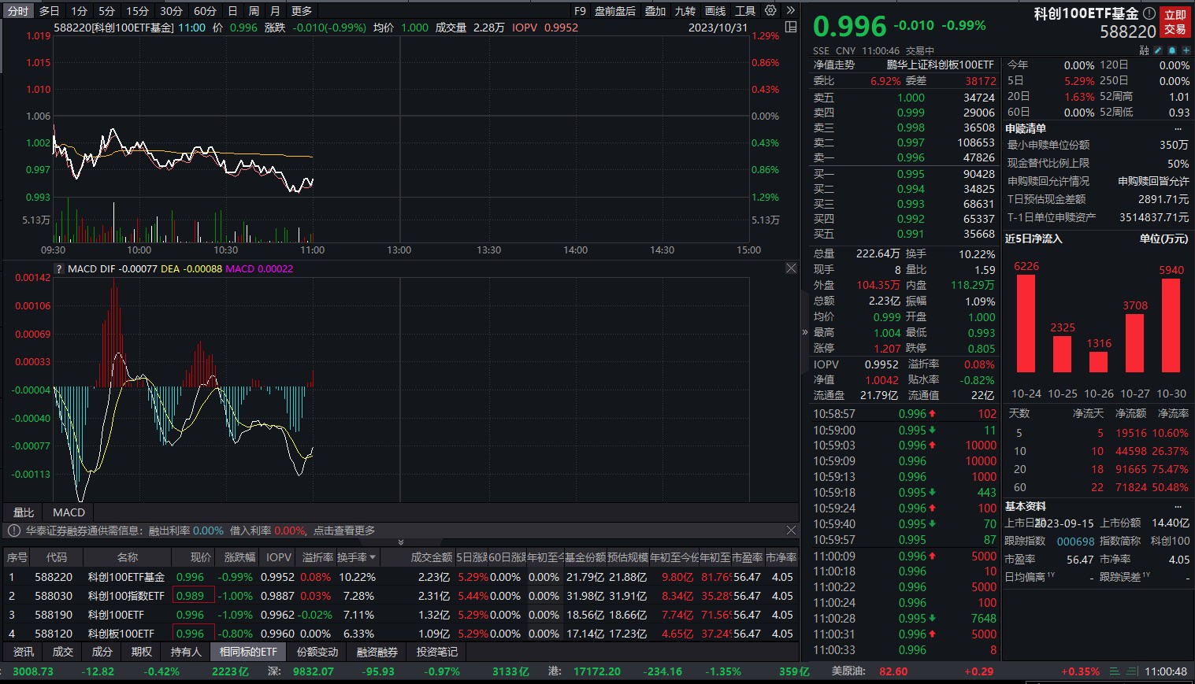Switch to 日 daily chart

point(232,10)
